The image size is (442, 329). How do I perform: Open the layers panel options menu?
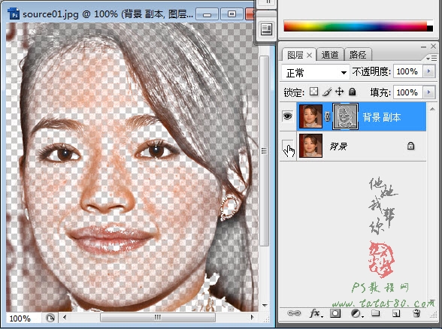(x=431, y=58)
